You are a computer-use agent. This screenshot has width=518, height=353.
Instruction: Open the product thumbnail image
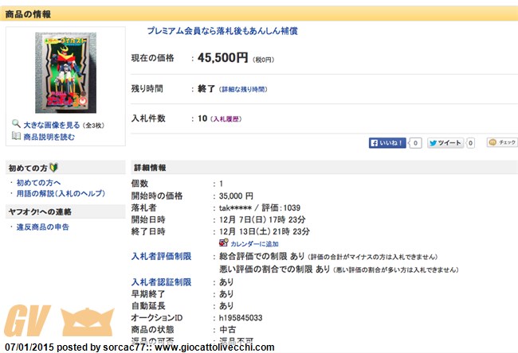pyautogui.click(x=65, y=72)
